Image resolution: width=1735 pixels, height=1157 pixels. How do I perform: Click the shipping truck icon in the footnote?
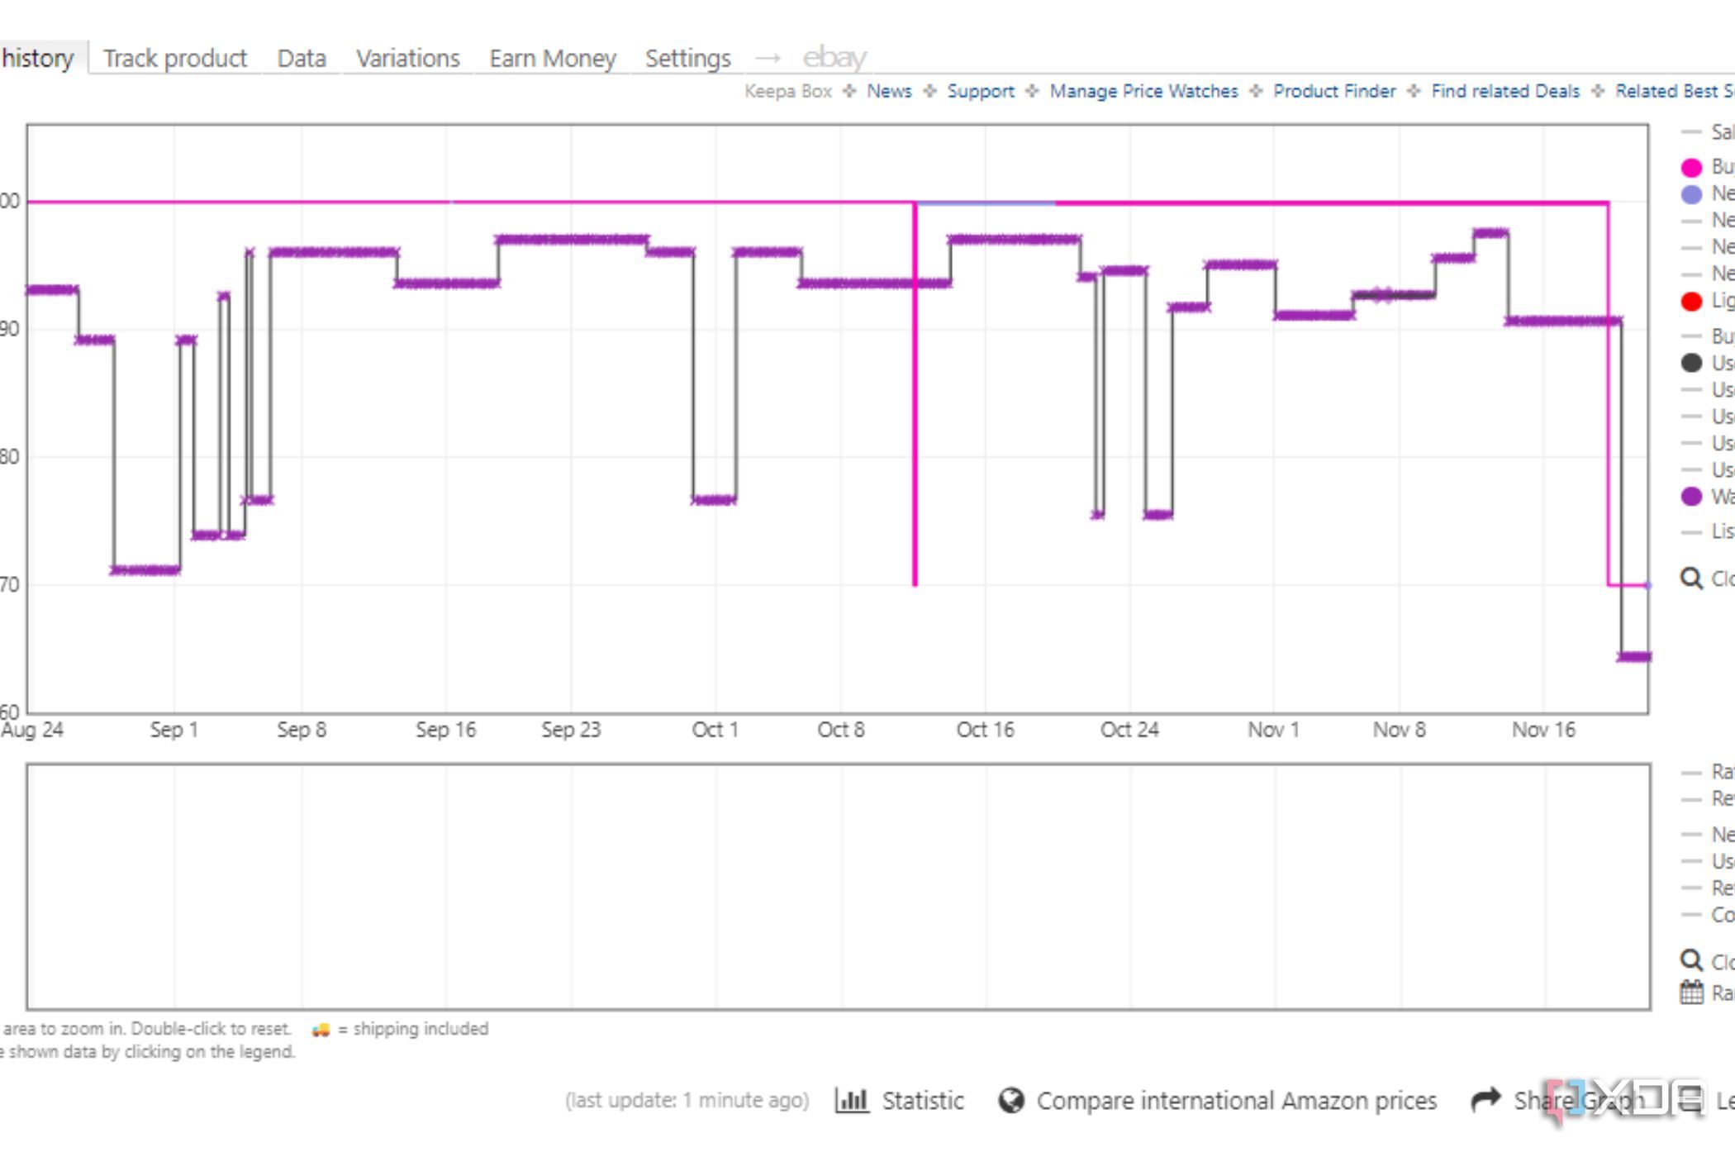coord(321,1030)
